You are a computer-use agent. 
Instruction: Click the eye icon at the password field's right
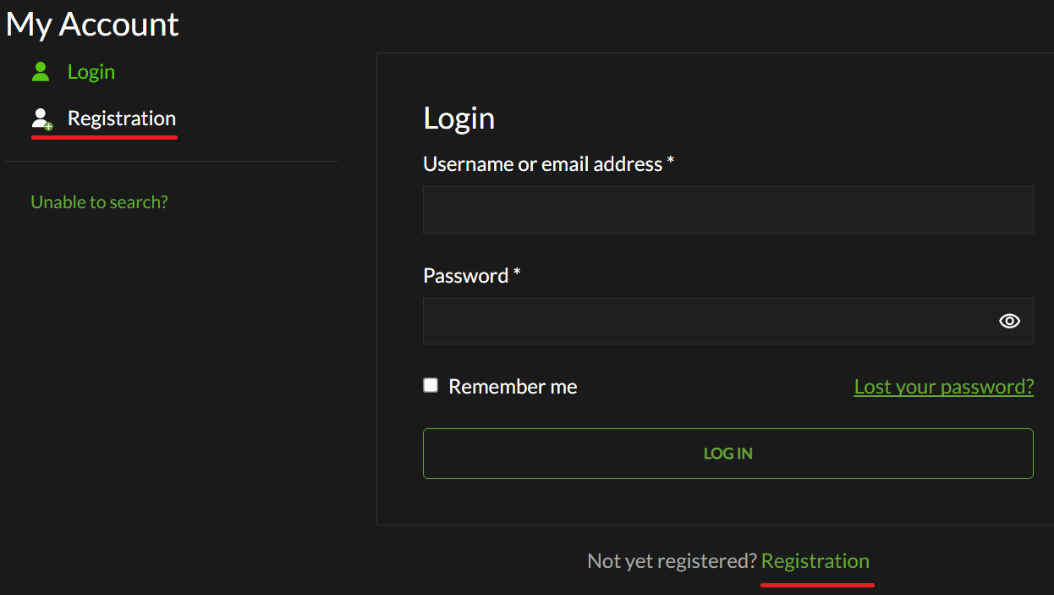[x=1008, y=321]
